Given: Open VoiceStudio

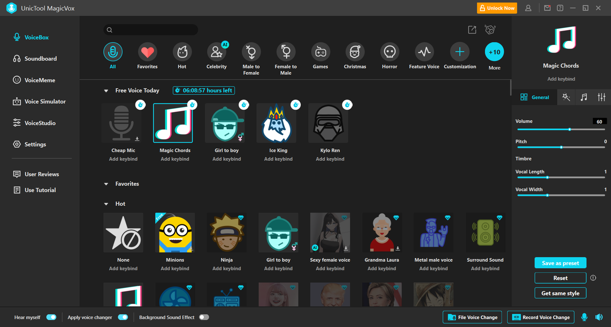Looking at the screenshot, I should (34, 123).
